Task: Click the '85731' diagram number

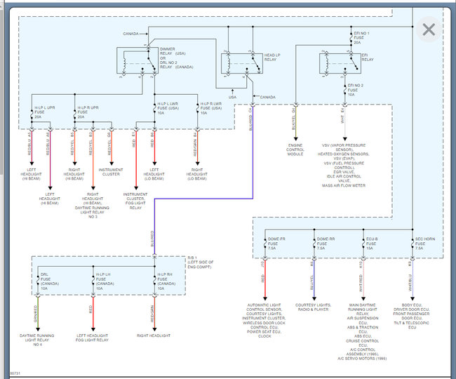Action: [x=15, y=373]
